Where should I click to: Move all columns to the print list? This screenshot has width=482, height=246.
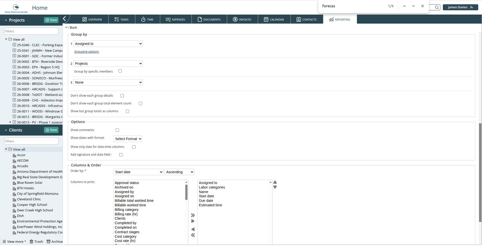click(x=193, y=215)
